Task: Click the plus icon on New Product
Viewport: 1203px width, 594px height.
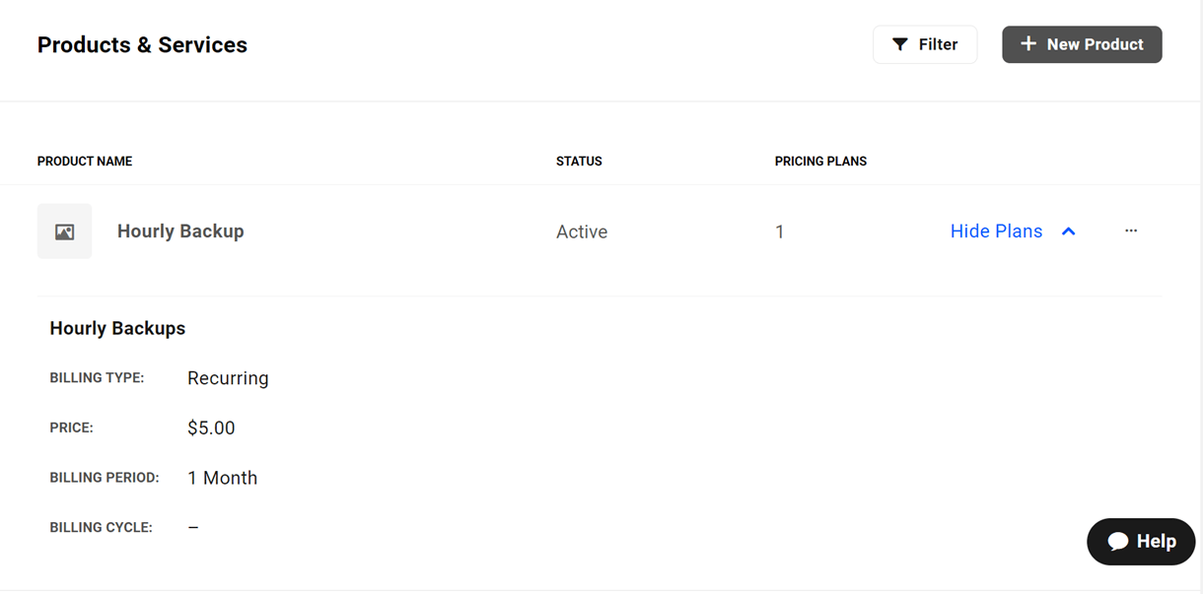Action: pos(1028,44)
